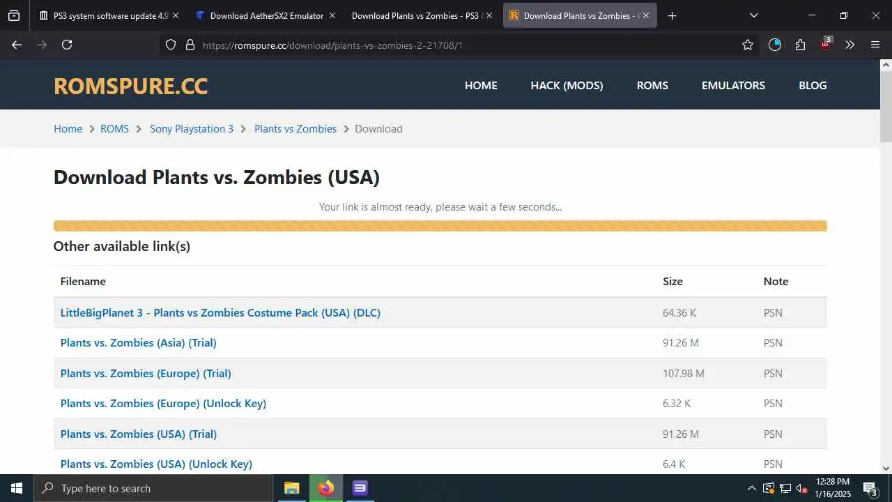
Task: Click the ROMSPURE.CC site logo
Action: pyautogui.click(x=130, y=86)
